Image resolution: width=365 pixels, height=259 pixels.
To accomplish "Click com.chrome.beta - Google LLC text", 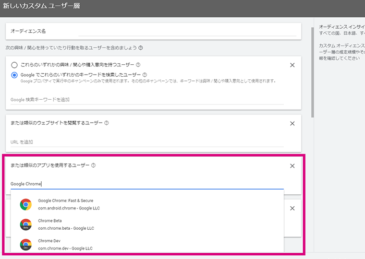I will (x=66, y=228).
